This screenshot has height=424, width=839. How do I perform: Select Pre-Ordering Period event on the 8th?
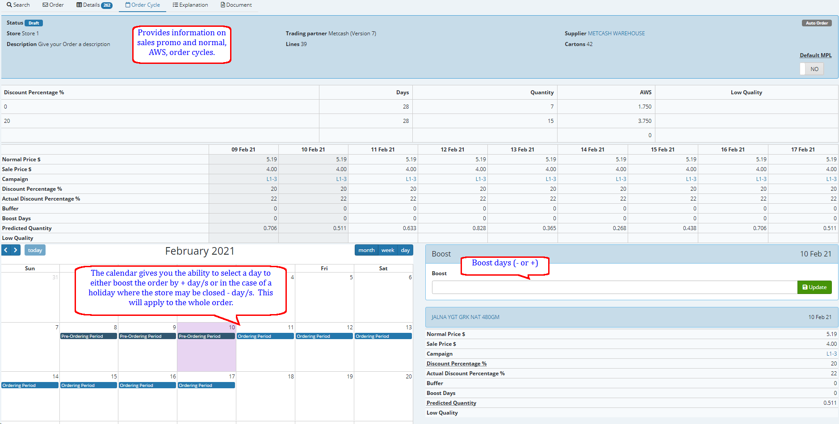click(x=88, y=336)
